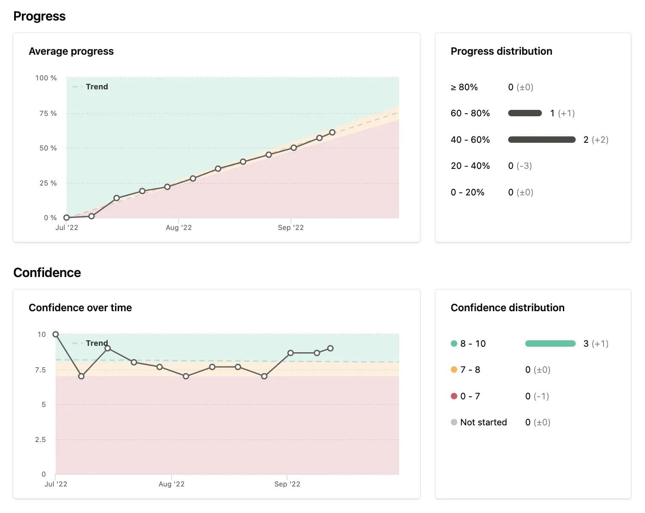
Task: Expand the 60 - 80% distribution row
Action: [470, 113]
